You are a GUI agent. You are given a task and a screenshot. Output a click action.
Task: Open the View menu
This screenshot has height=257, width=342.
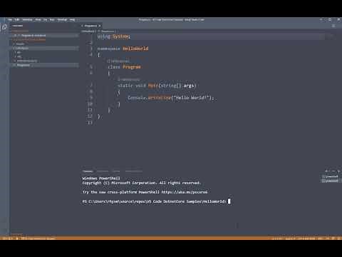38,20
